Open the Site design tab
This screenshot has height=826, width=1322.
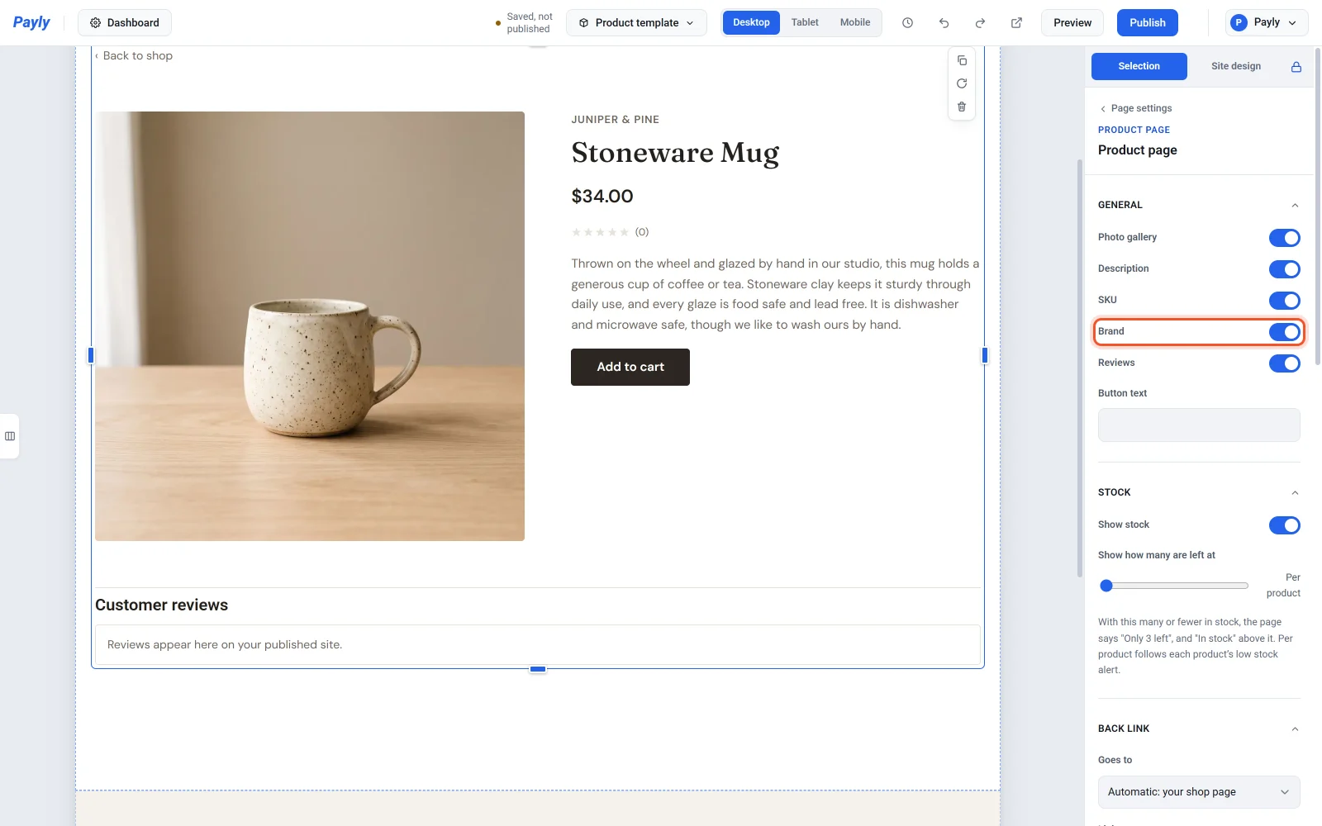pos(1236,67)
